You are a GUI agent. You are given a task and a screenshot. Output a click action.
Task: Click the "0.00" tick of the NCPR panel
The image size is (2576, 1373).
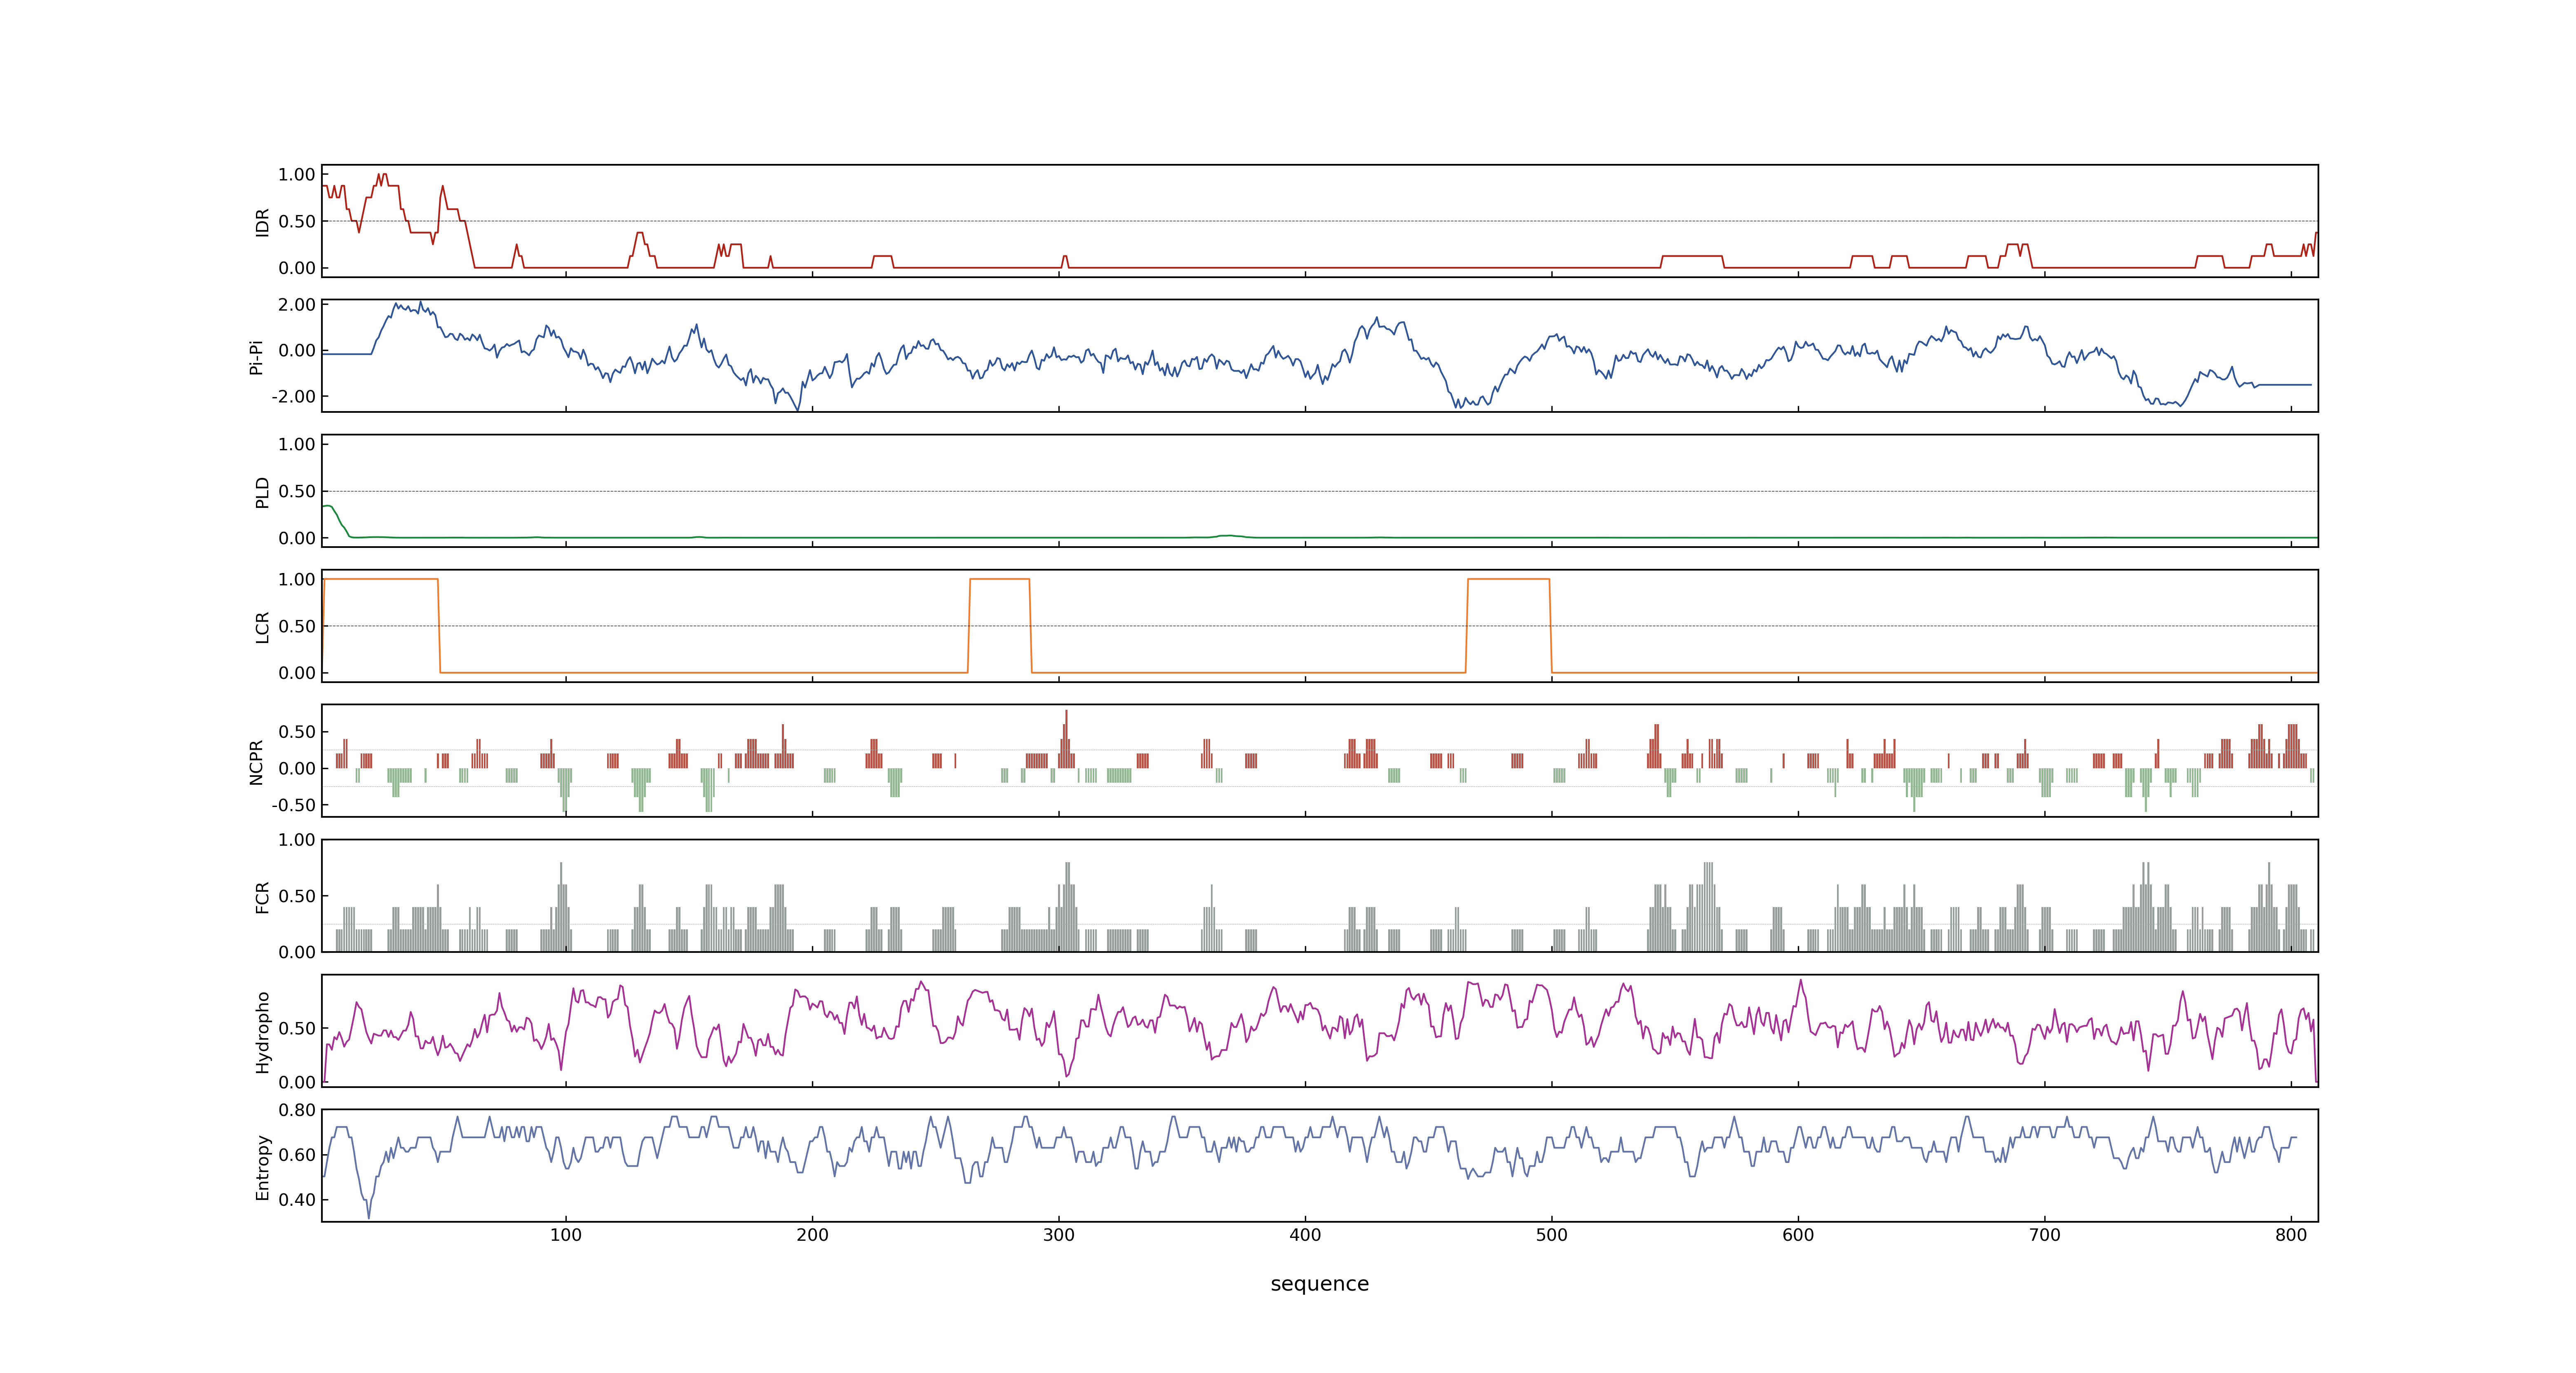point(297,768)
